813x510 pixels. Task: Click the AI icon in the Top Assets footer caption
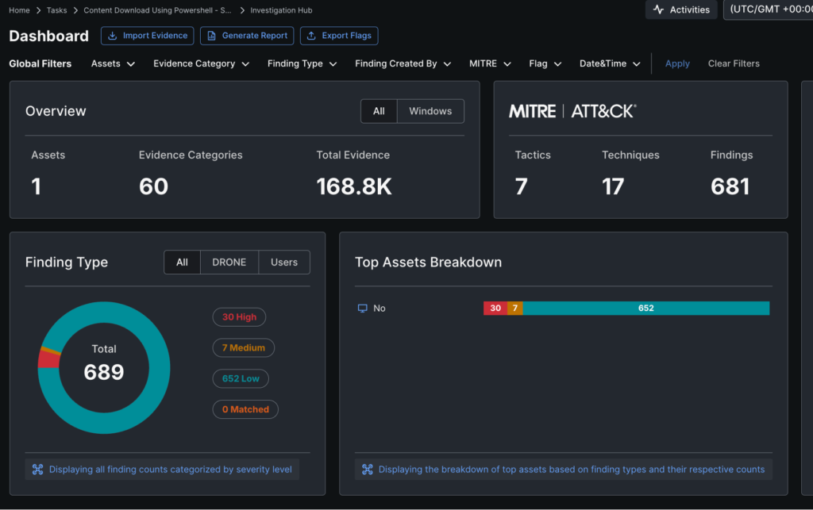(x=368, y=469)
